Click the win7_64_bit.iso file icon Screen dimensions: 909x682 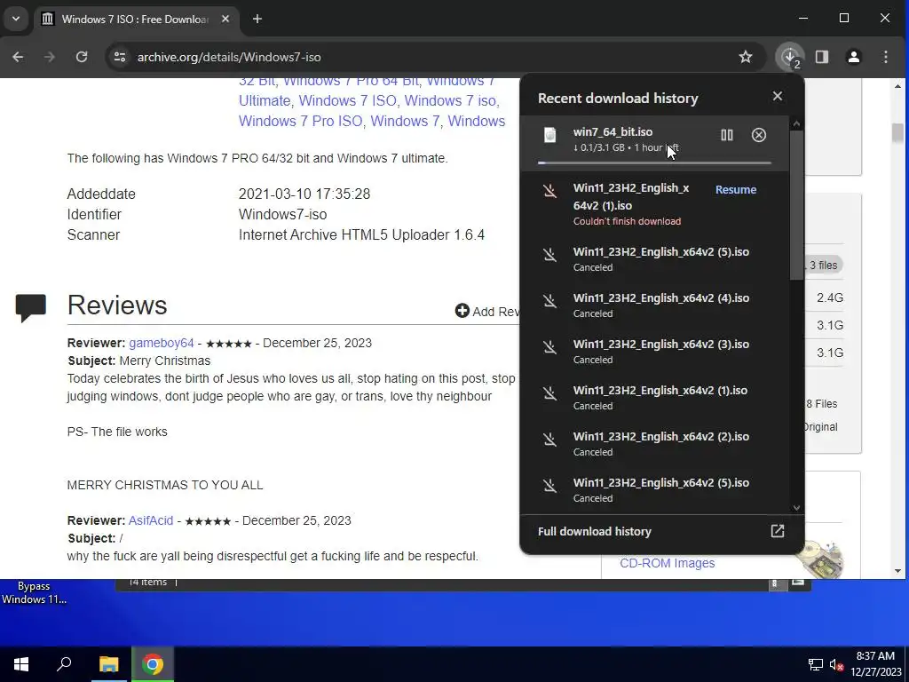549,135
